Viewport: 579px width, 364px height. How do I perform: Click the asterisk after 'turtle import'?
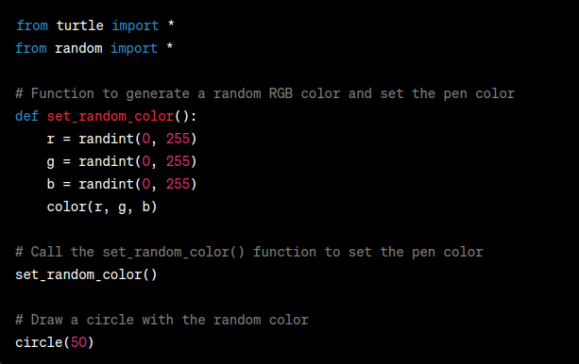point(171,25)
